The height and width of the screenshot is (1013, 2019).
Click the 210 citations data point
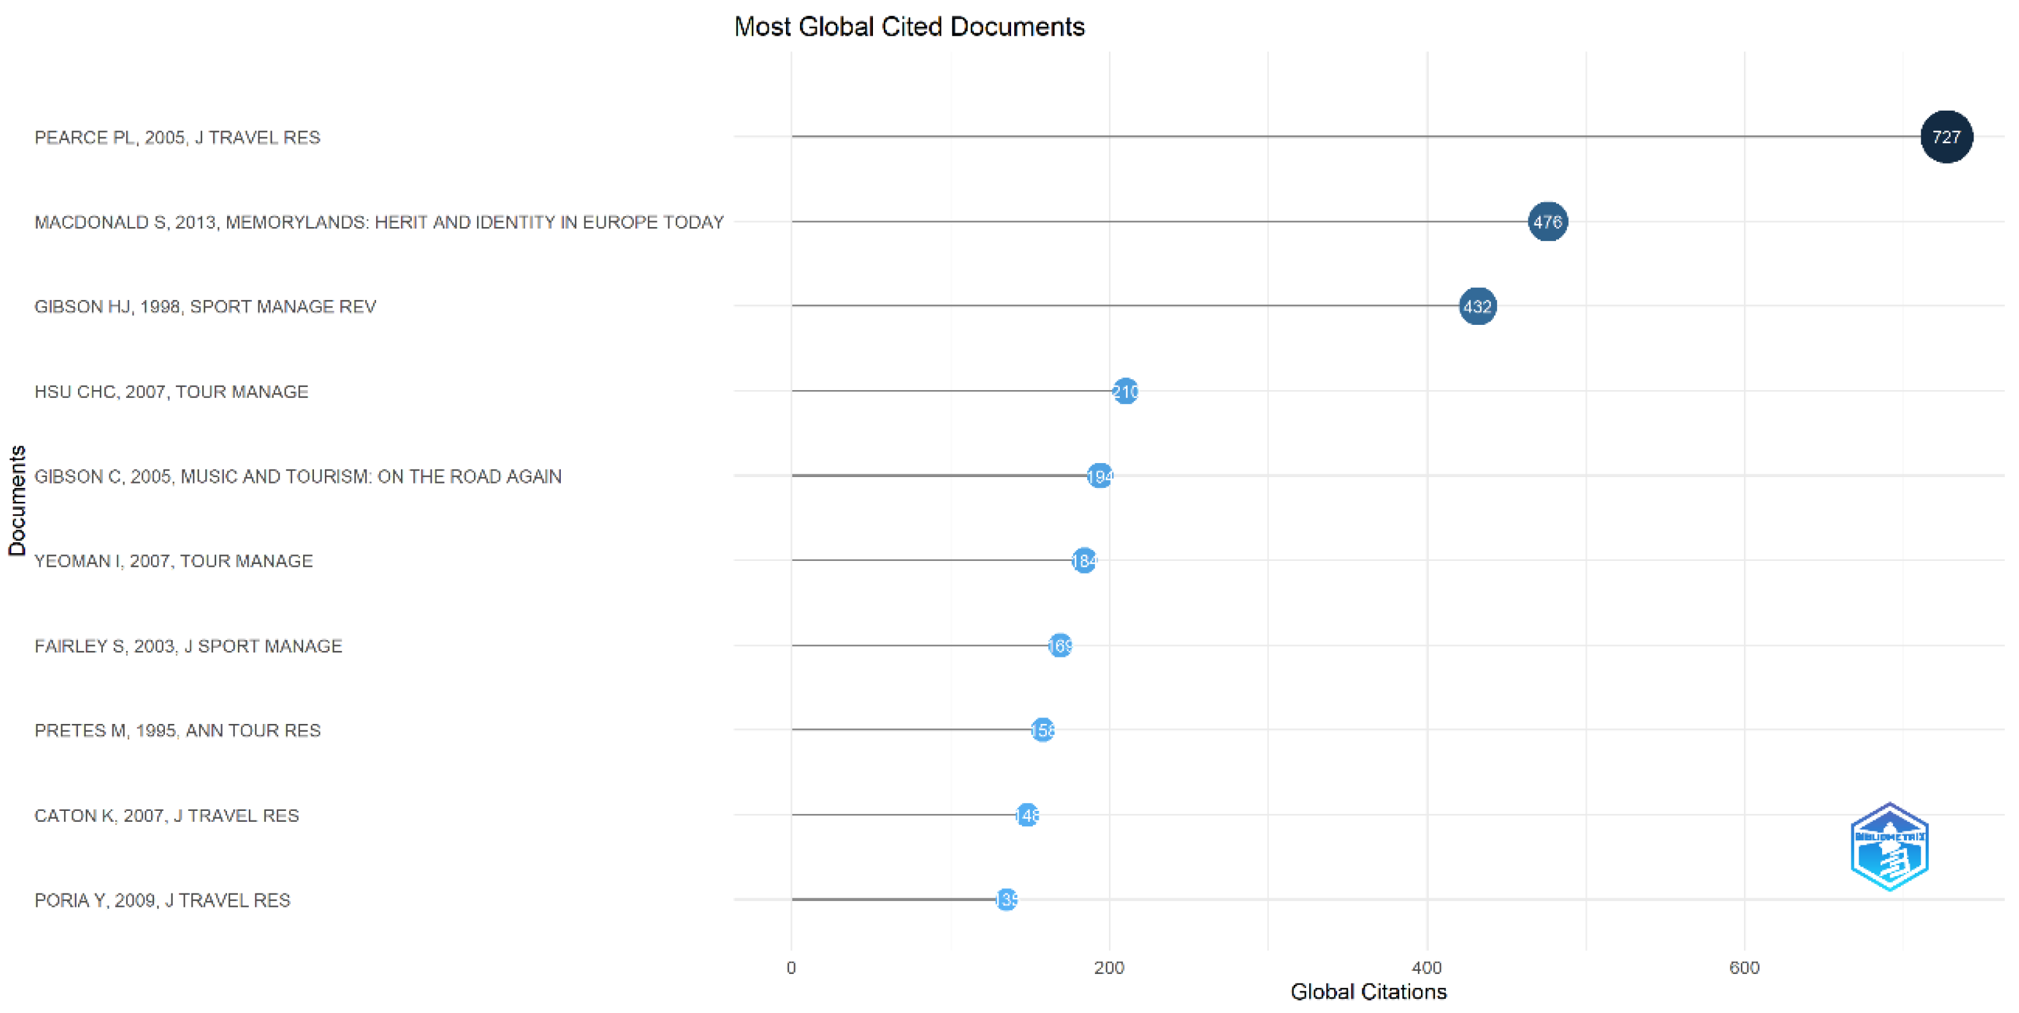tap(1126, 391)
